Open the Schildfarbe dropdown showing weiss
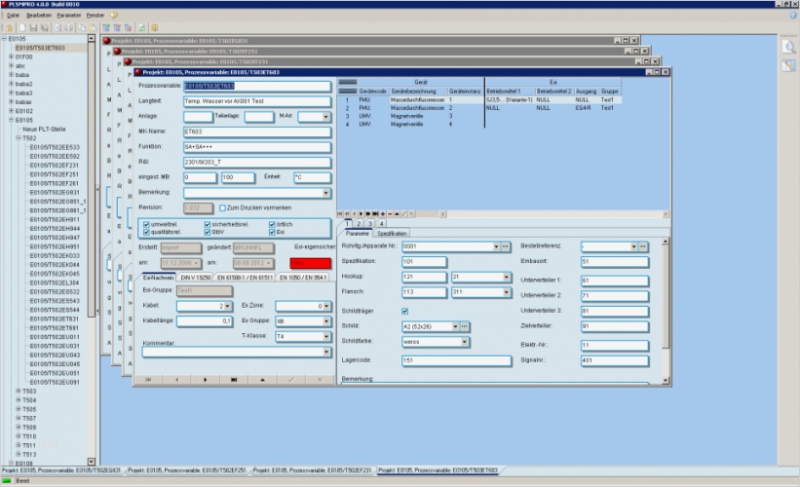This screenshot has height=487, width=800. click(463, 342)
